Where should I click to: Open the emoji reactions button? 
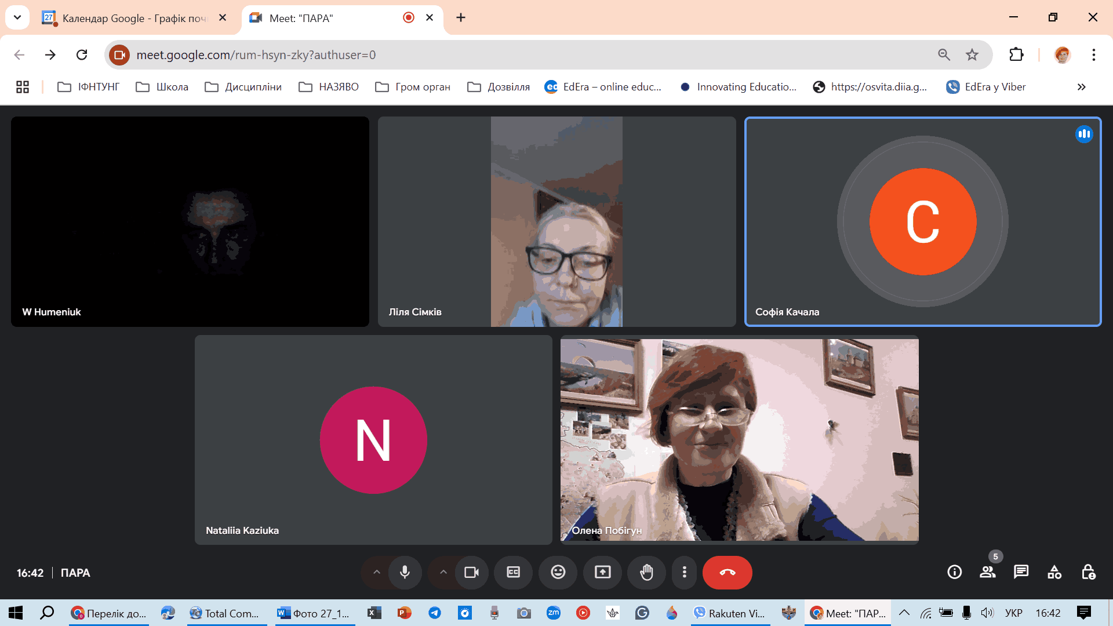(558, 573)
